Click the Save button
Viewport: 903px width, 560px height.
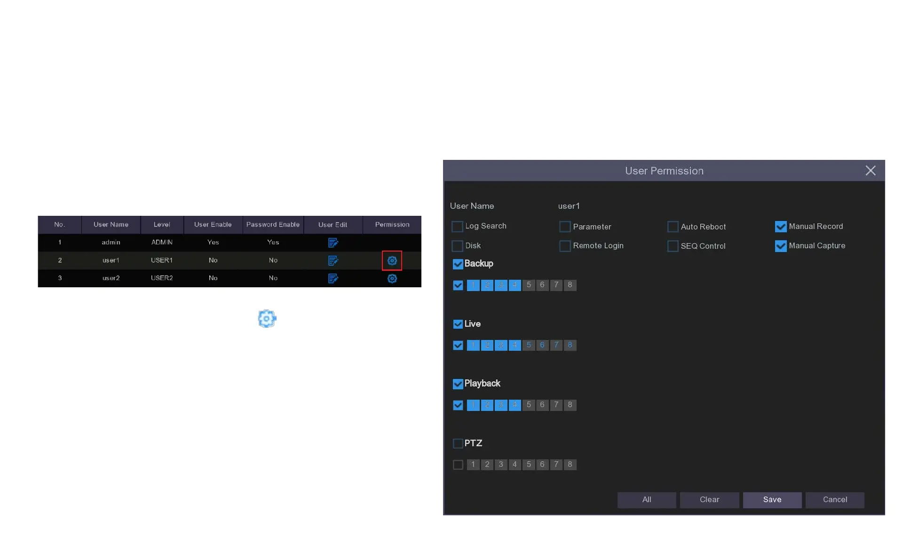(772, 500)
